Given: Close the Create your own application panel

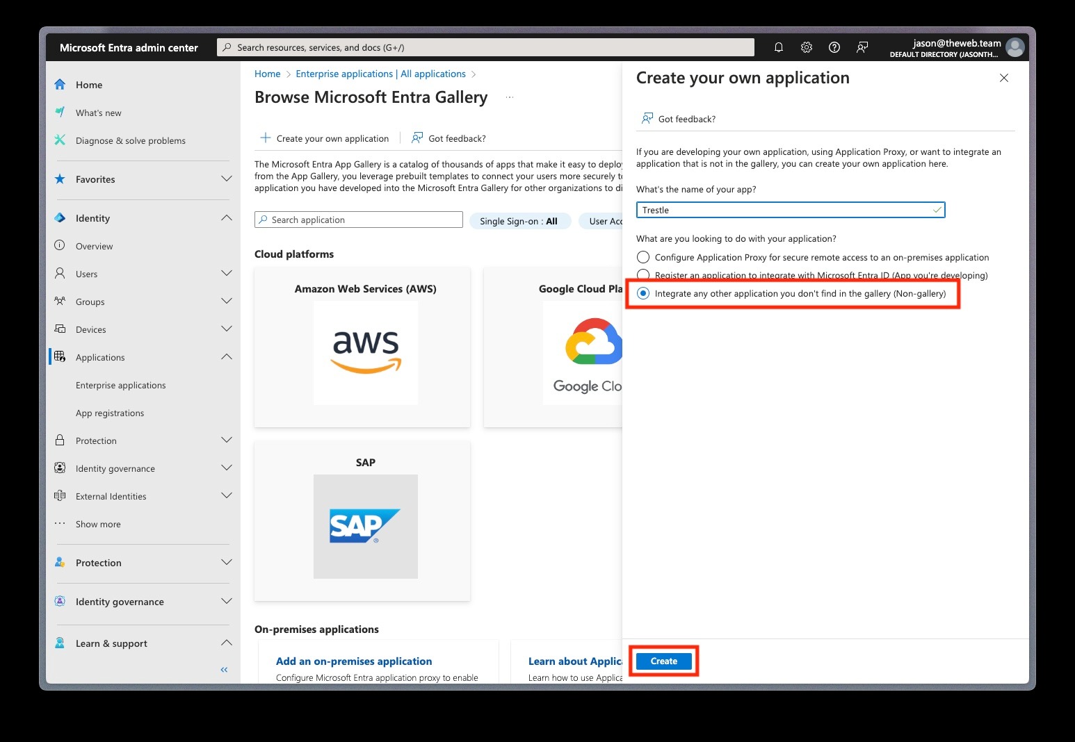Looking at the screenshot, I should tap(1004, 78).
